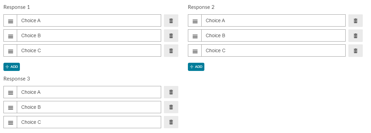371x133 pixels.
Task: Edit Choice A text in Response 2
Action: tap(273, 21)
